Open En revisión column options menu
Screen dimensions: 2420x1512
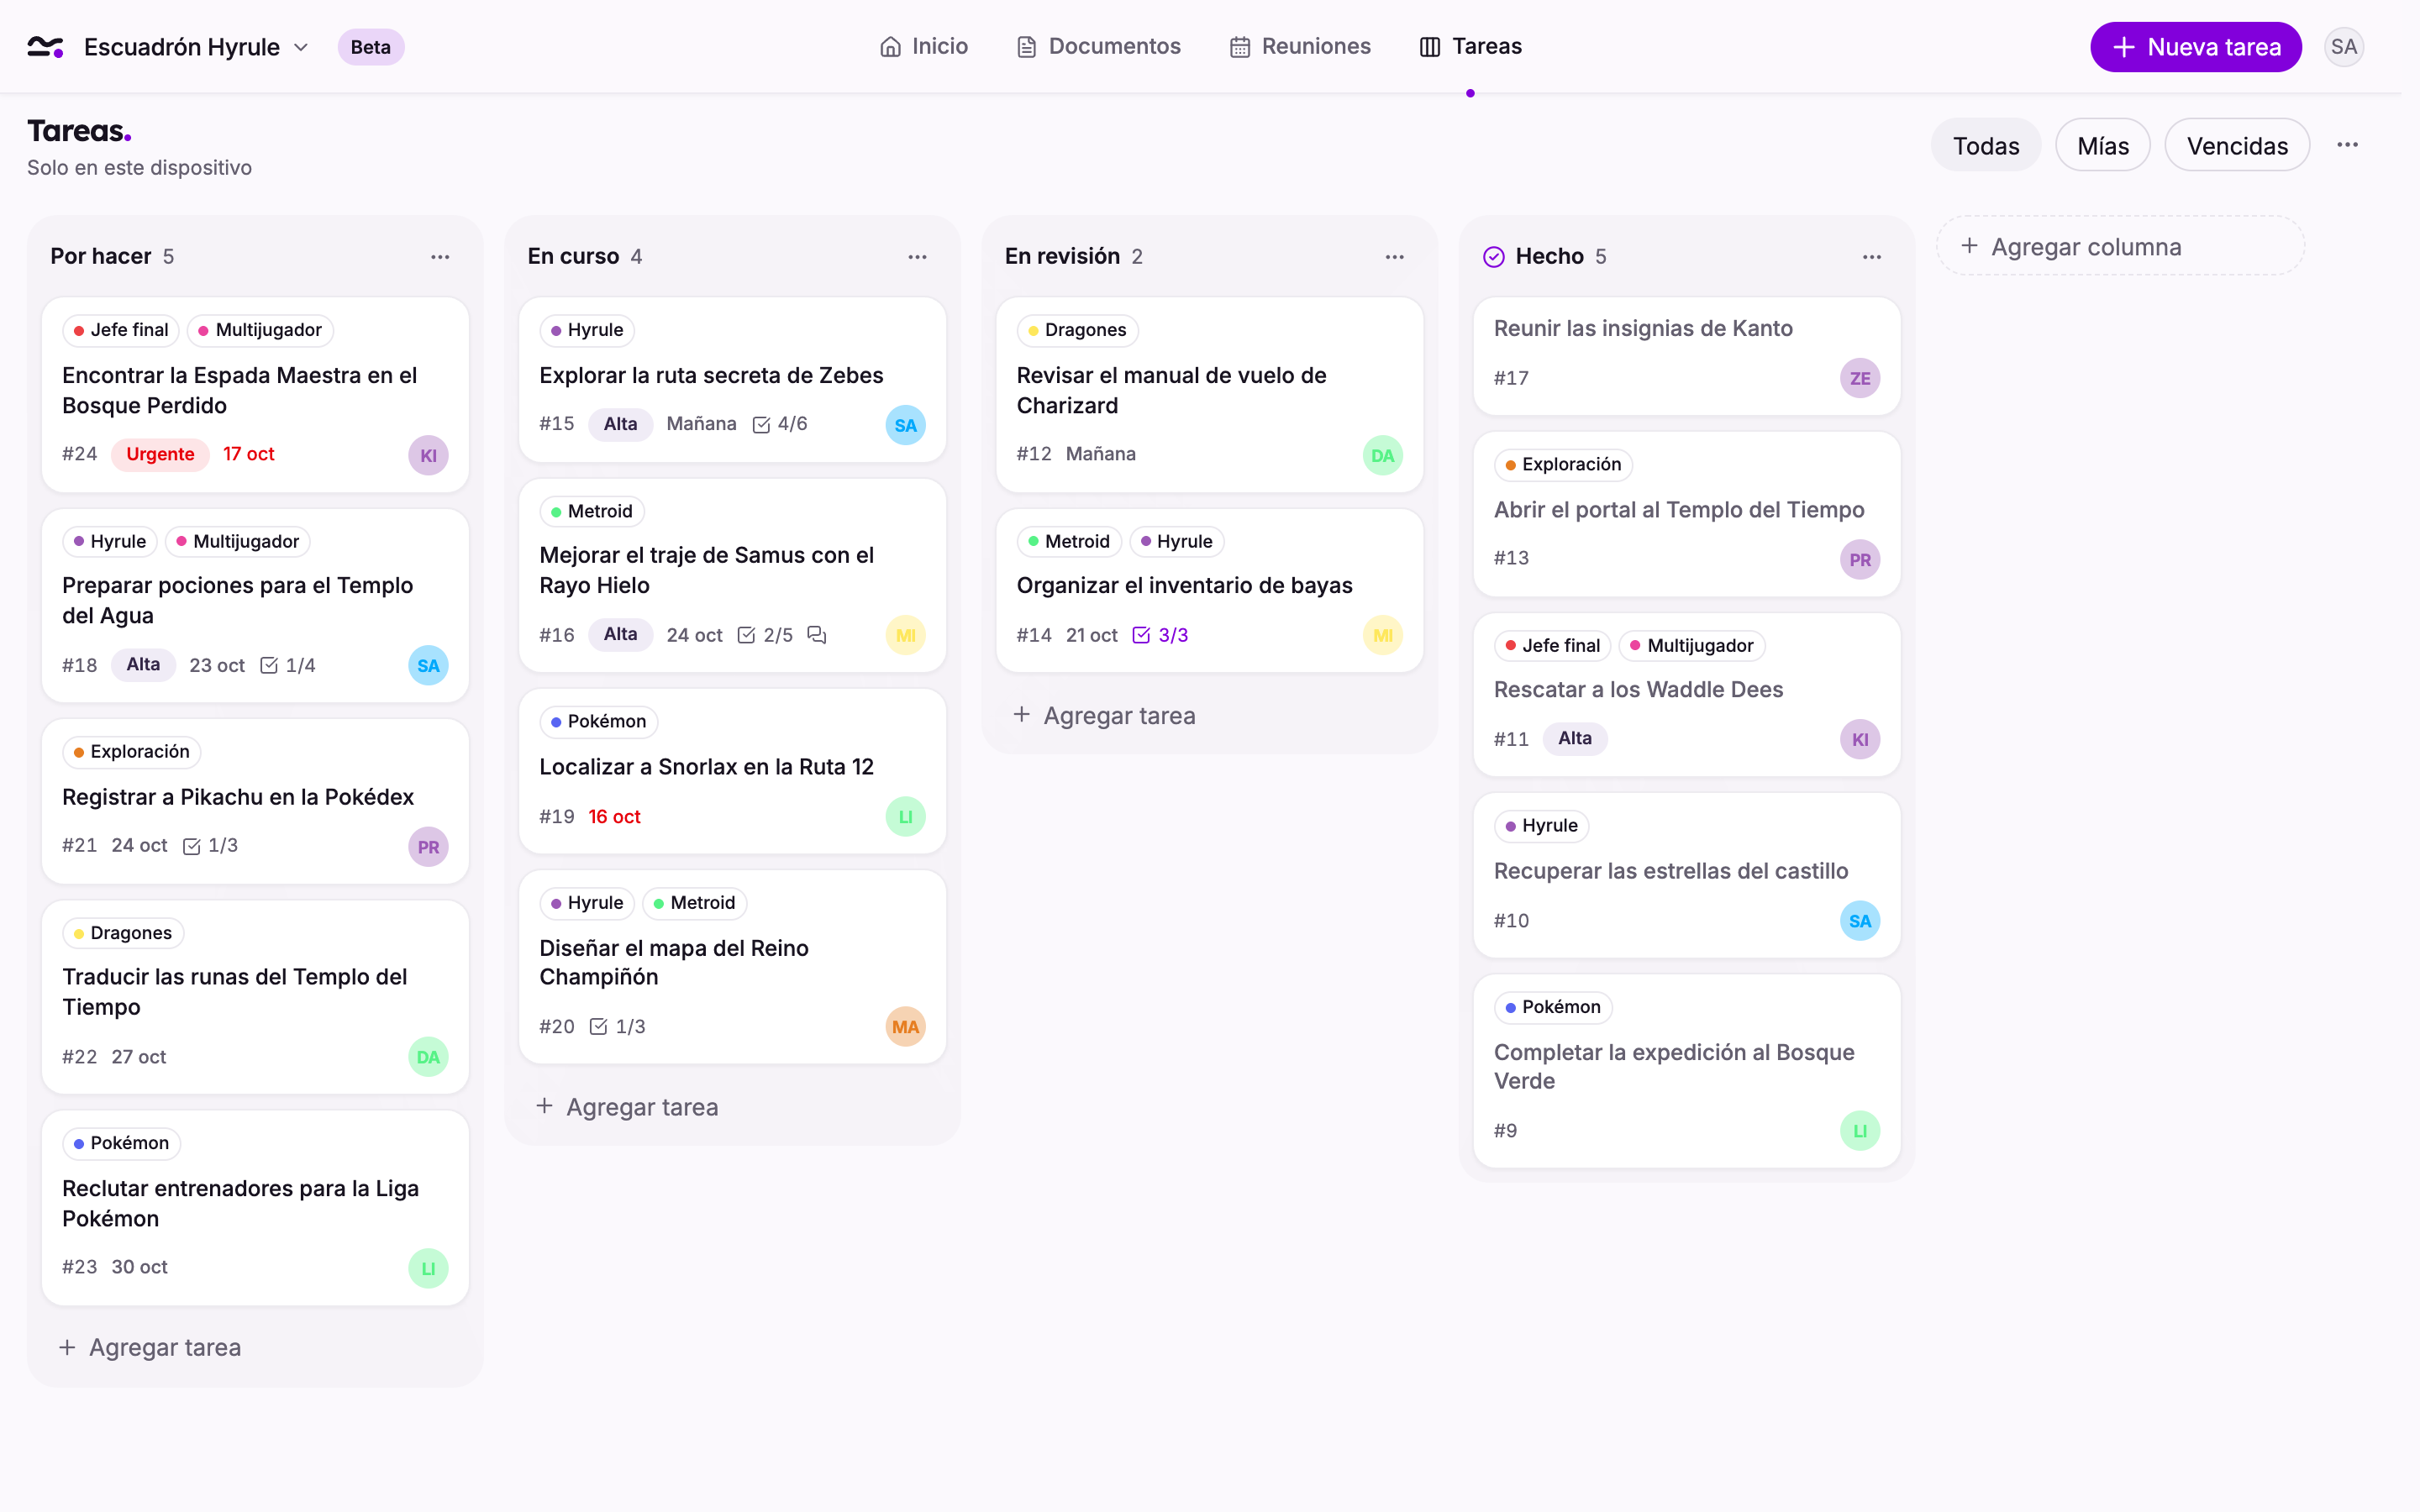[x=1394, y=257]
